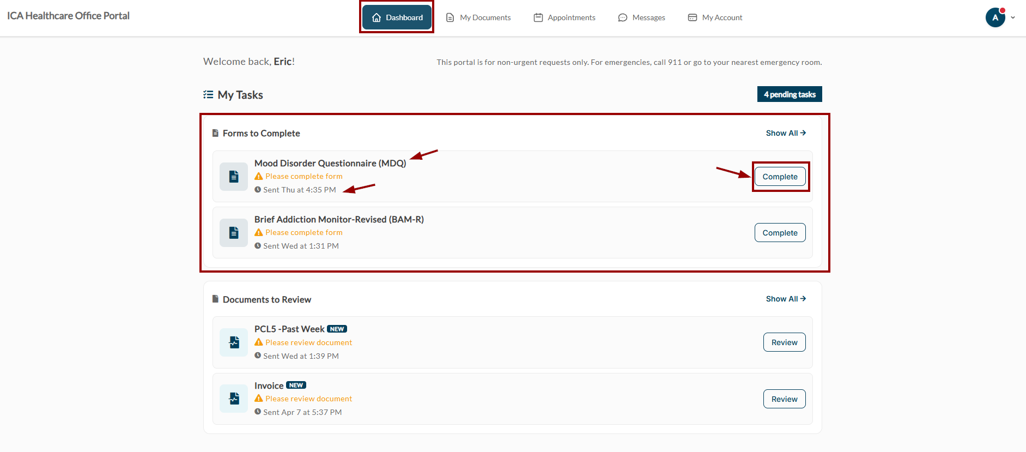Image resolution: width=1026 pixels, height=452 pixels.
Task: Open the Dashboard tab
Action: (397, 17)
